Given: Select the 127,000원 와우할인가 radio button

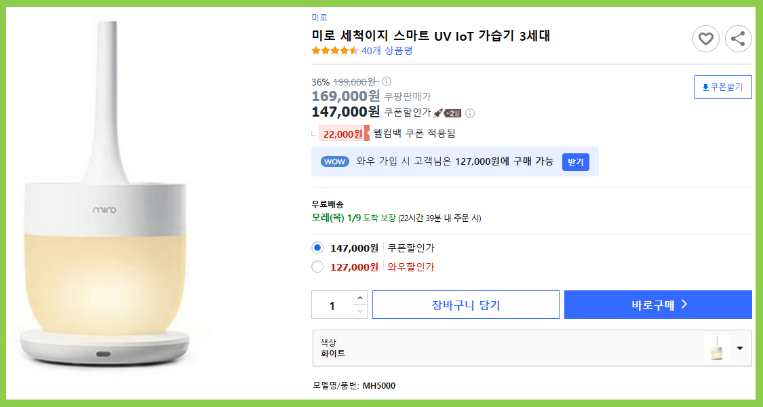Looking at the screenshot, I should (317, 267).
